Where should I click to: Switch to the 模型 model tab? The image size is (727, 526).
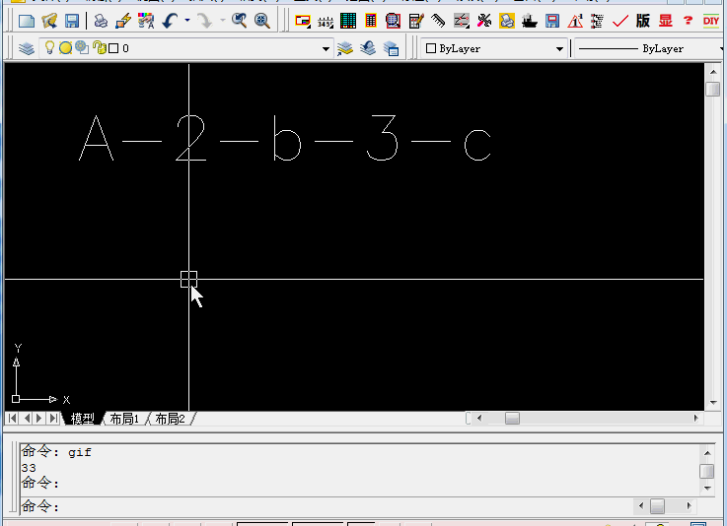(83, 419)
